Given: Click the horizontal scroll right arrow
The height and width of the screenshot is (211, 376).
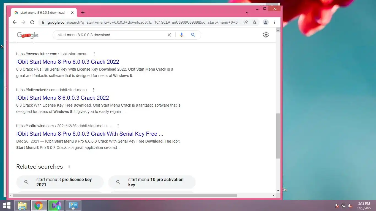Looking at the screenshot, I should pos(273,196).
